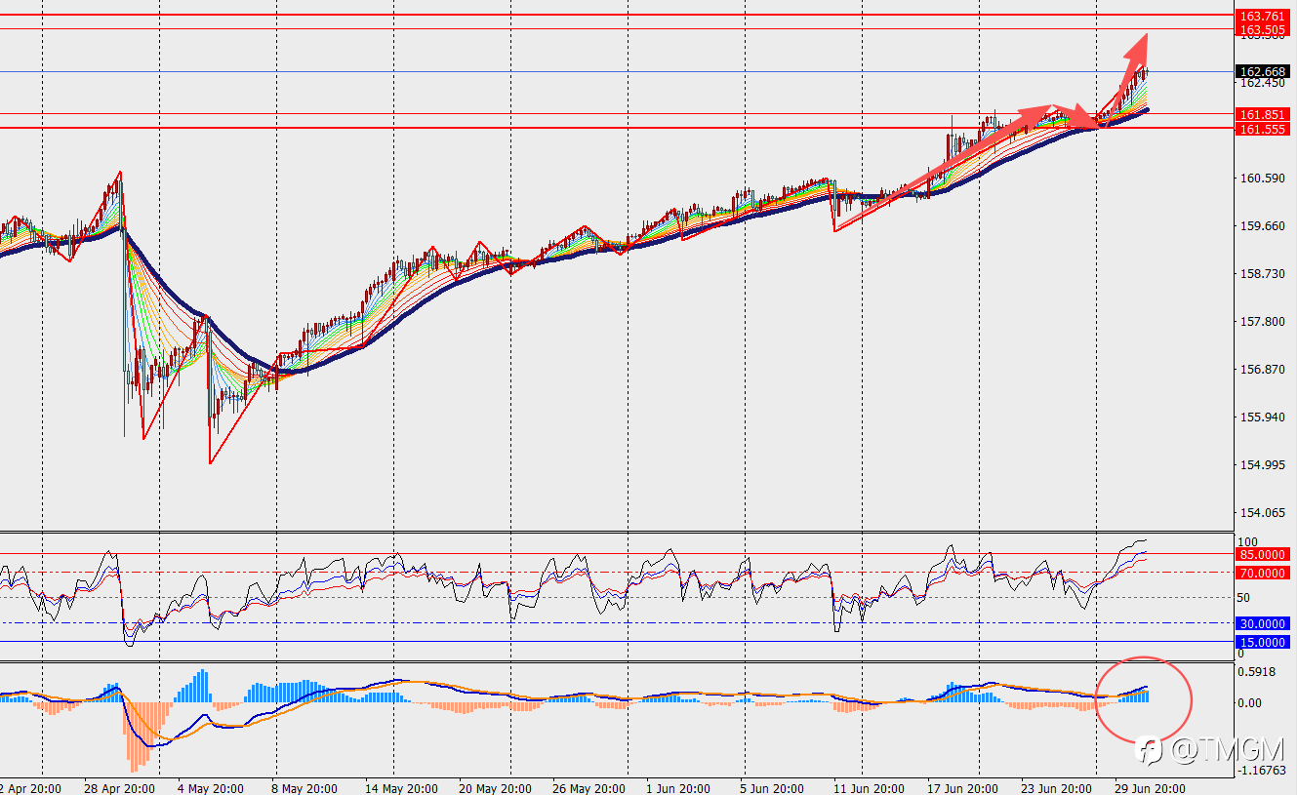Select the 154.065 price axis value

(1262, 513)
